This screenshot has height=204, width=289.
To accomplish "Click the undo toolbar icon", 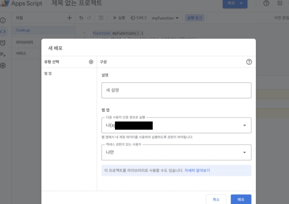I will (81, 18).
